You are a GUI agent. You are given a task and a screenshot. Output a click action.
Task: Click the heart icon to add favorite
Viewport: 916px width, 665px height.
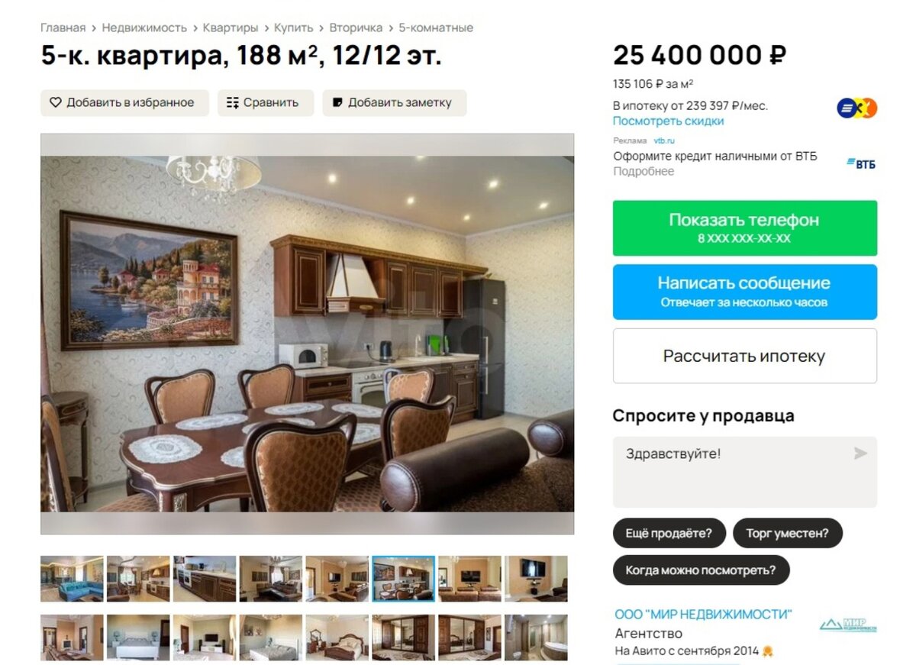tap(56, 102)
